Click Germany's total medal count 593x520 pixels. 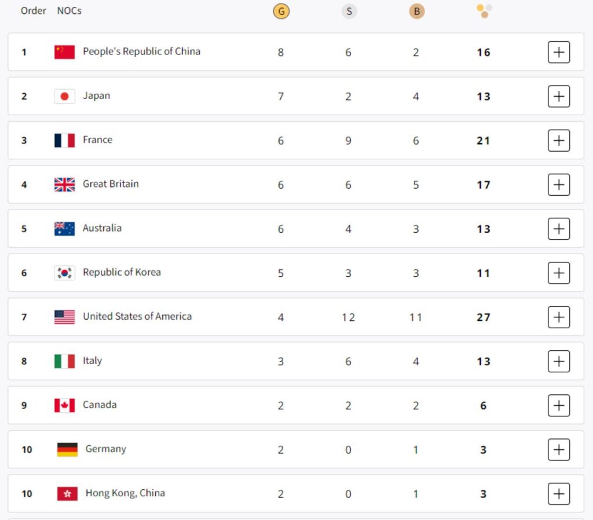pyautogui.click(x=484, y=450)
